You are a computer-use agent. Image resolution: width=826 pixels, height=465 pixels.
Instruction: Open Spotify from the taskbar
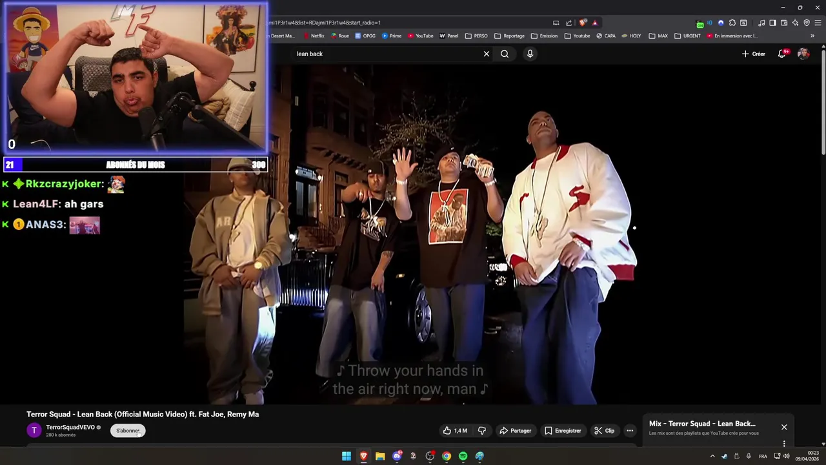click(x=463, y=456)
